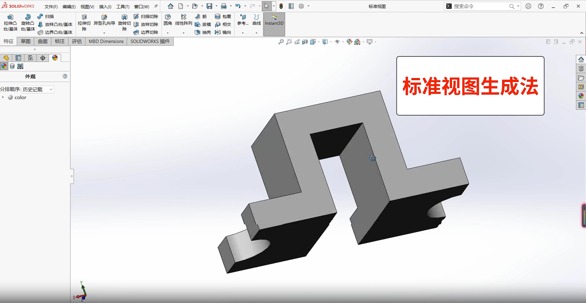586x303 pixels.
Task: Open the Reference Geometry dropdown arrow
Action: [x=243, y=33]
